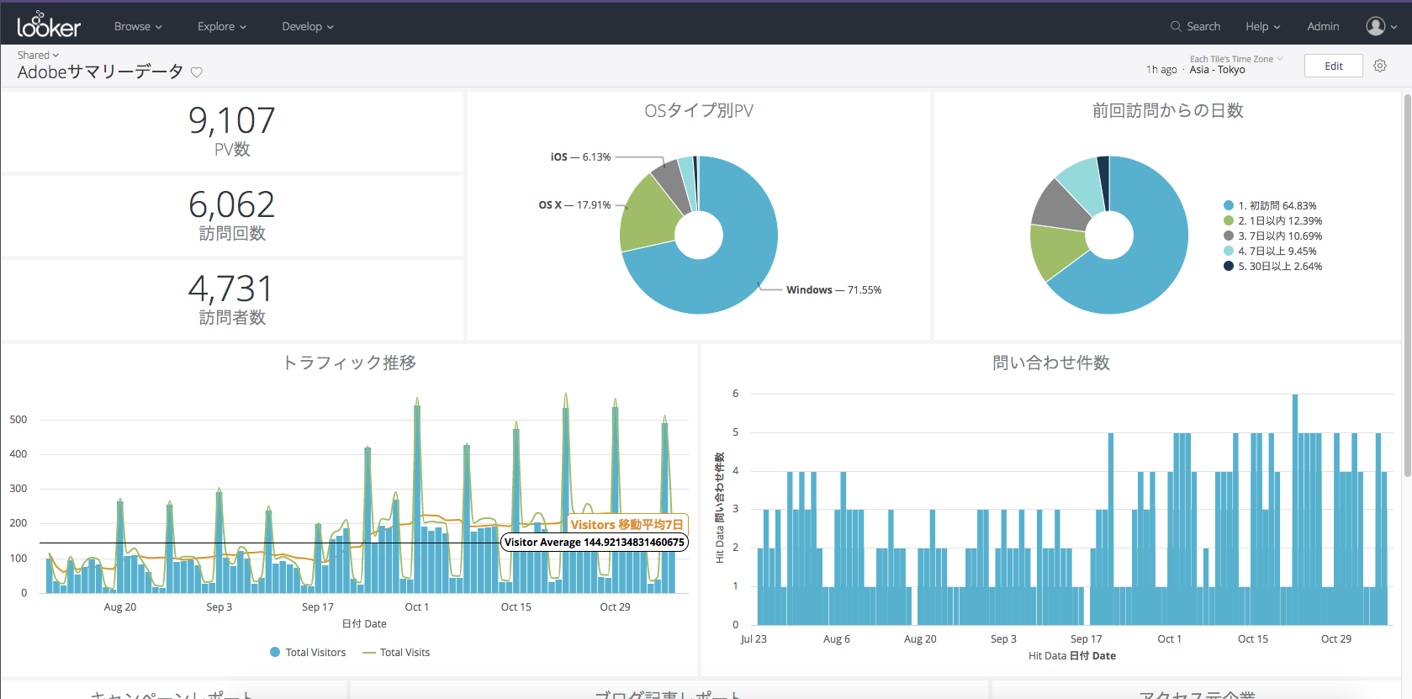Click the iOS 6.13% pie label

tap(580, 156)
